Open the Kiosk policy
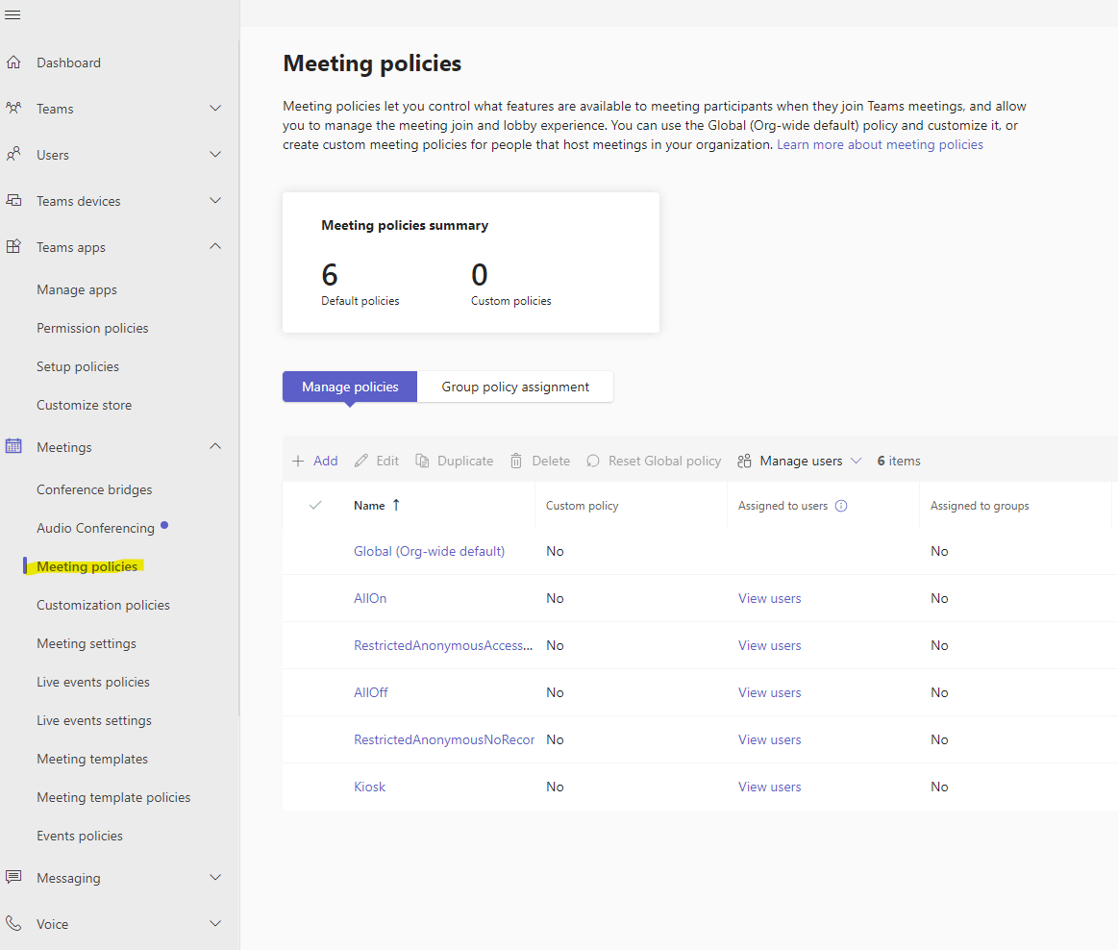 (x=369, y=787)
